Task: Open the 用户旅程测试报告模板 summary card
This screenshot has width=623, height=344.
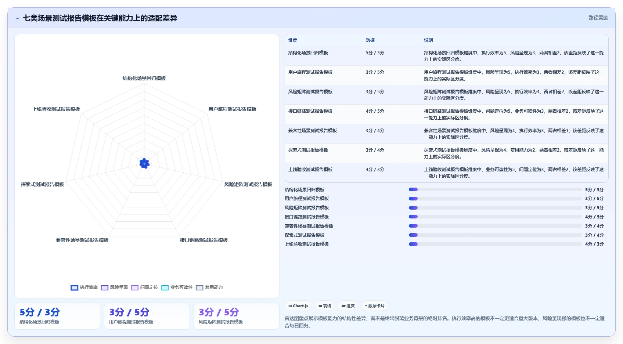Action: pos(147,316)
